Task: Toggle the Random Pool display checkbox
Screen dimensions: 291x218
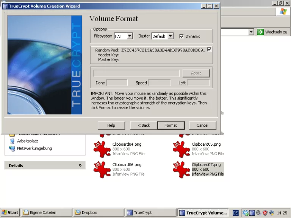Action: pyautogui.click(x=209, y=50)
